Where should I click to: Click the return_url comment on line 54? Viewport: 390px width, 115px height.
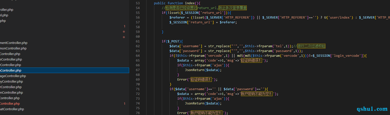tap(204, 8)
